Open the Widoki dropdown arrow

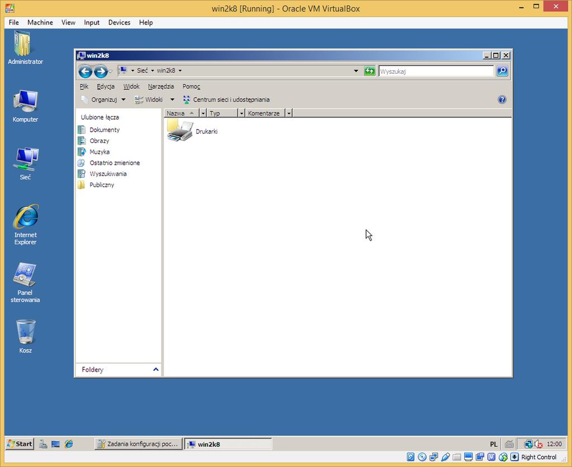[172, 99]
